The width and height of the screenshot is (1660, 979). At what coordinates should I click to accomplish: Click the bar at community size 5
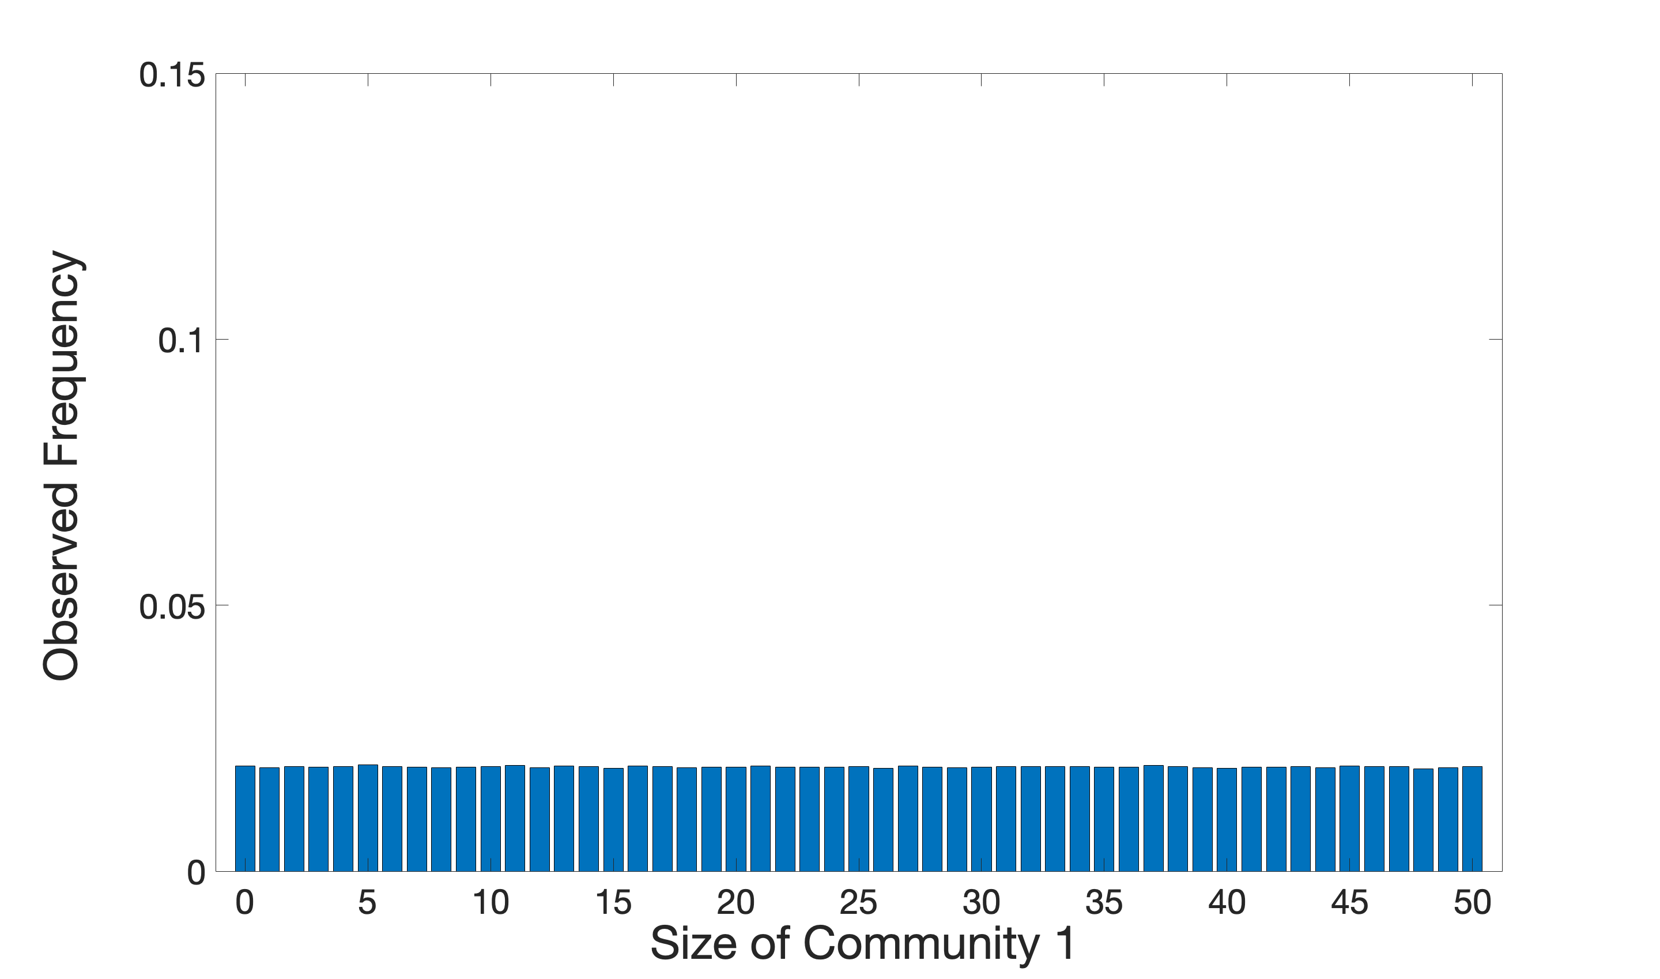[x=367, y=818]
